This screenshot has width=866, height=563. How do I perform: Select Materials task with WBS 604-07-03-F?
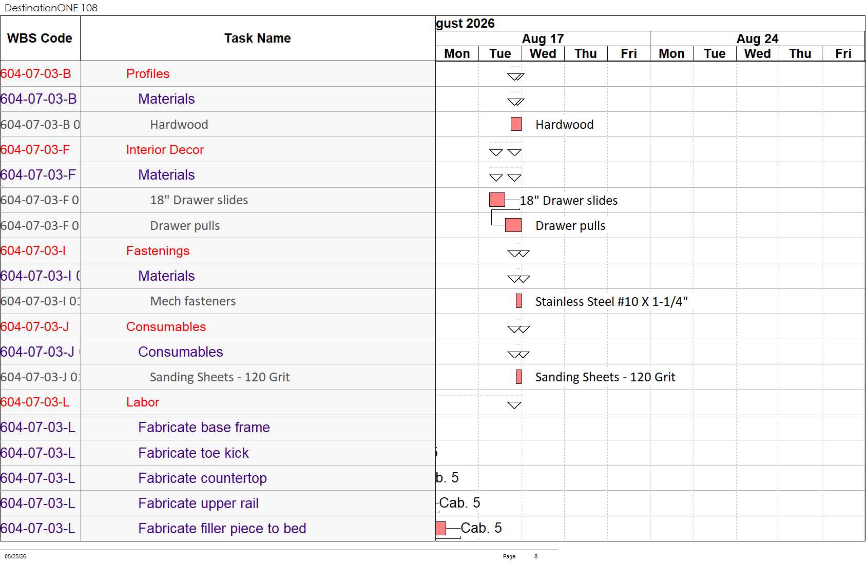166,175
